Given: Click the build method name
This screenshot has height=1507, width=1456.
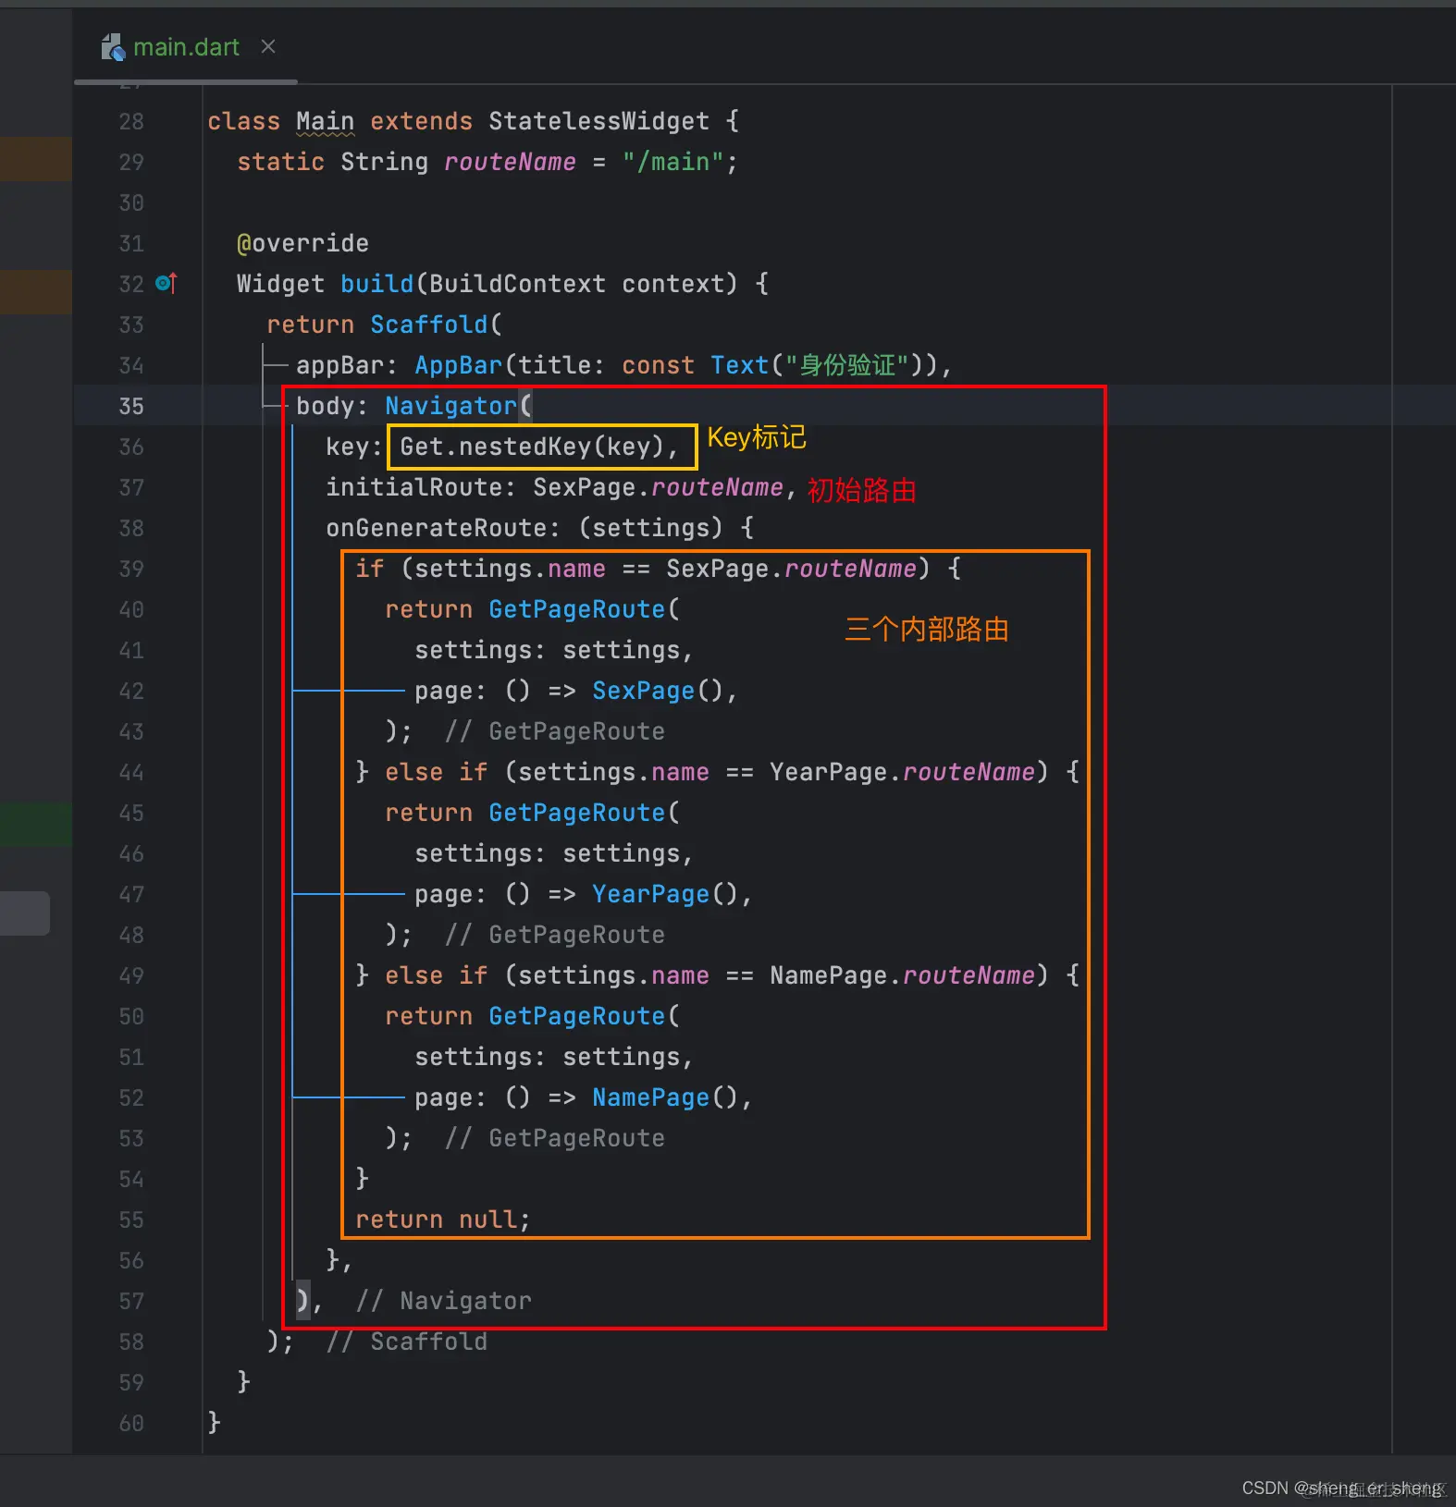Looking at the screenshot, I should coord(376,284).
